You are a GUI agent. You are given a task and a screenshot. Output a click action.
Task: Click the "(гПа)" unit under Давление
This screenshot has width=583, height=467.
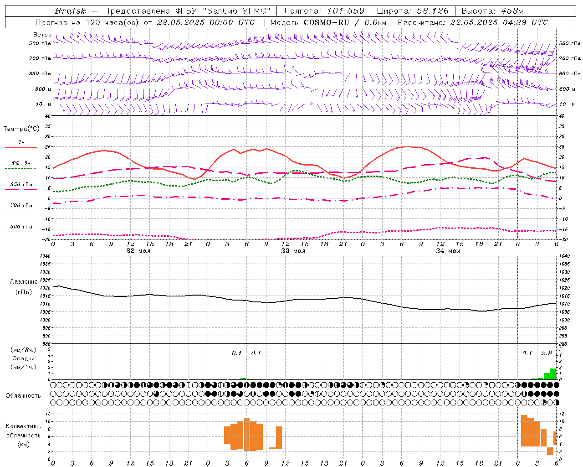(x=24, y=292)
